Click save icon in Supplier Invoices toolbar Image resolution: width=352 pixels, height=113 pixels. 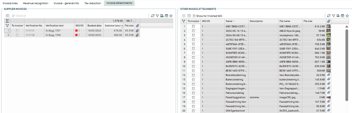click(x=8, y=16)
